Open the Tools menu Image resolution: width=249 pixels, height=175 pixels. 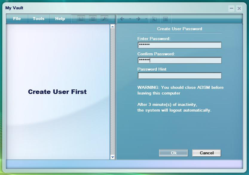[39, 19]
